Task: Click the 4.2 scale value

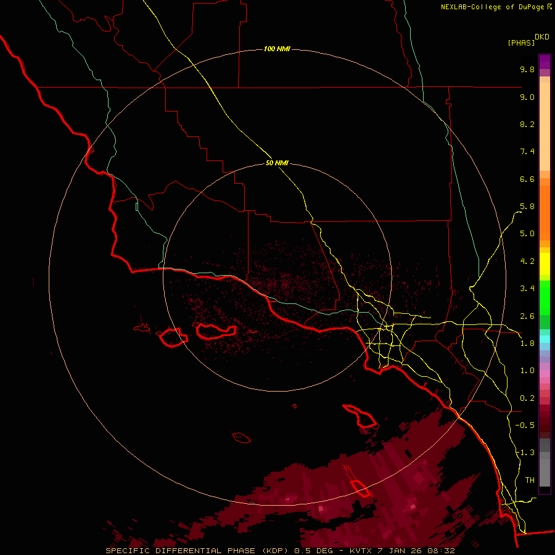Action: point(527,261)
